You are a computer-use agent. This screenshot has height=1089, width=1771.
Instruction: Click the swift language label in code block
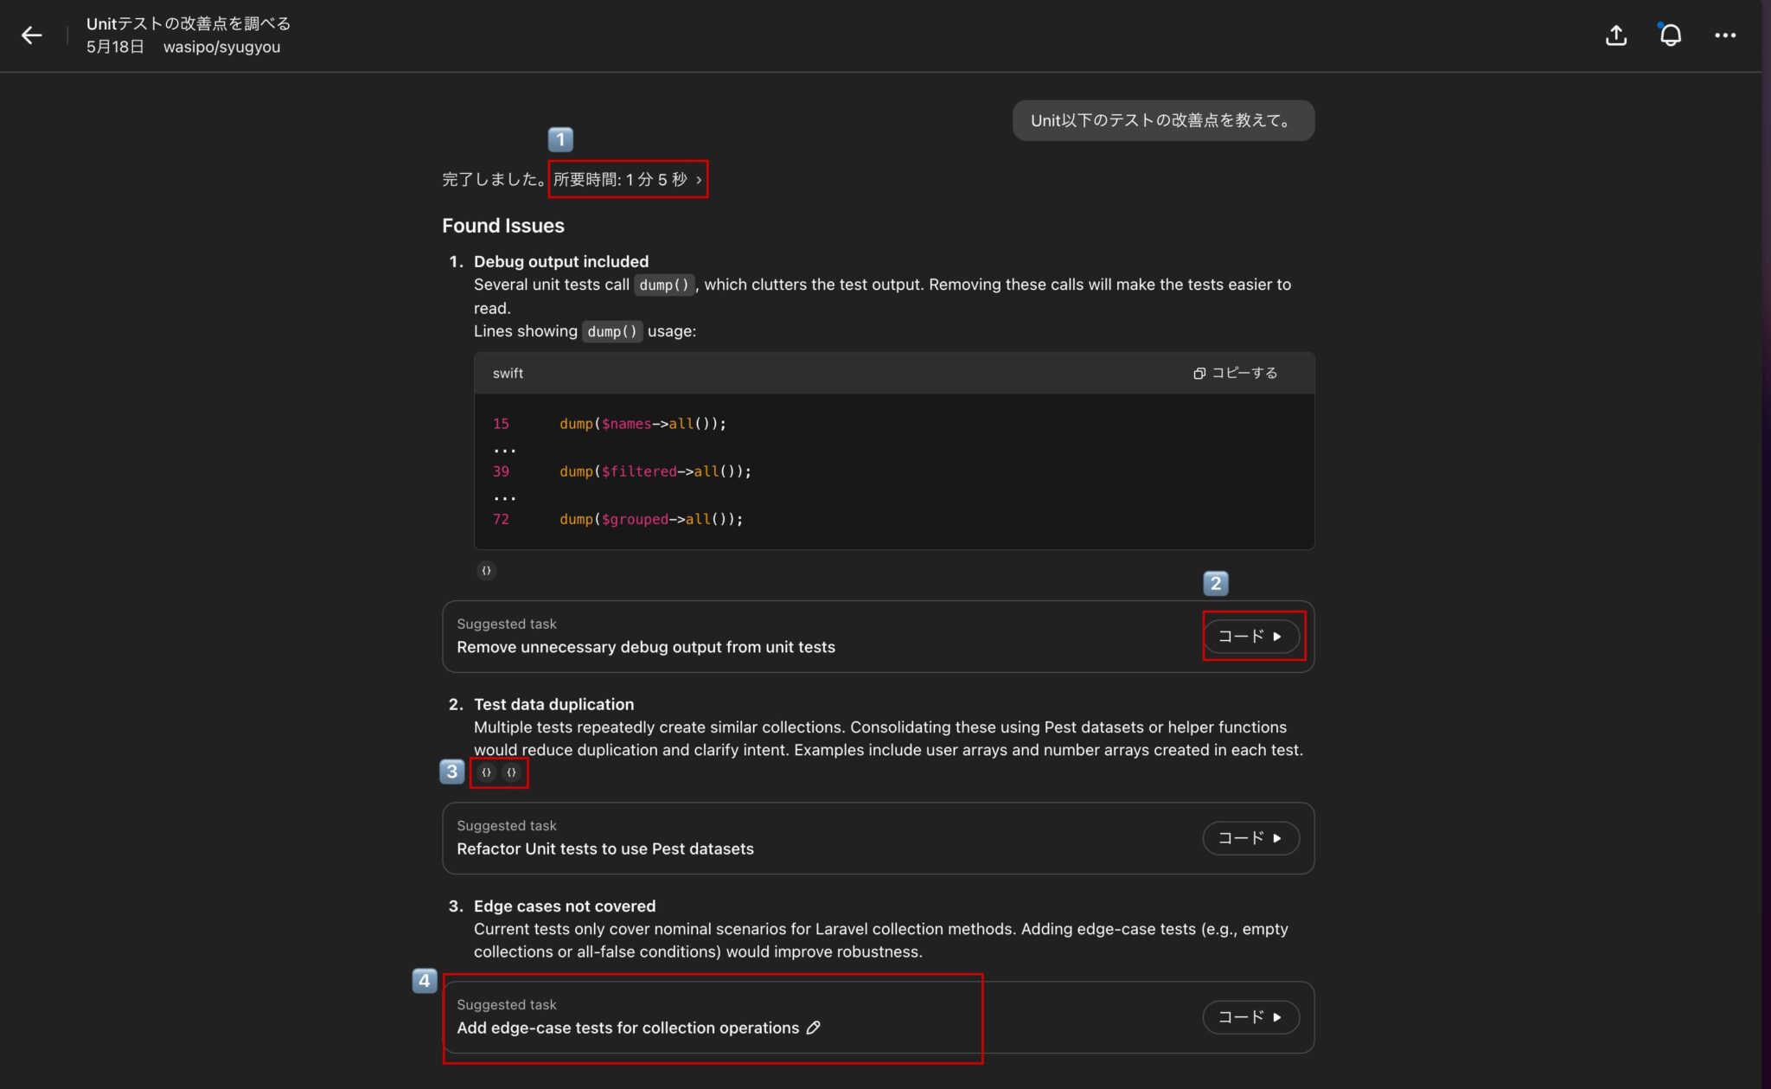click(508, 374)
